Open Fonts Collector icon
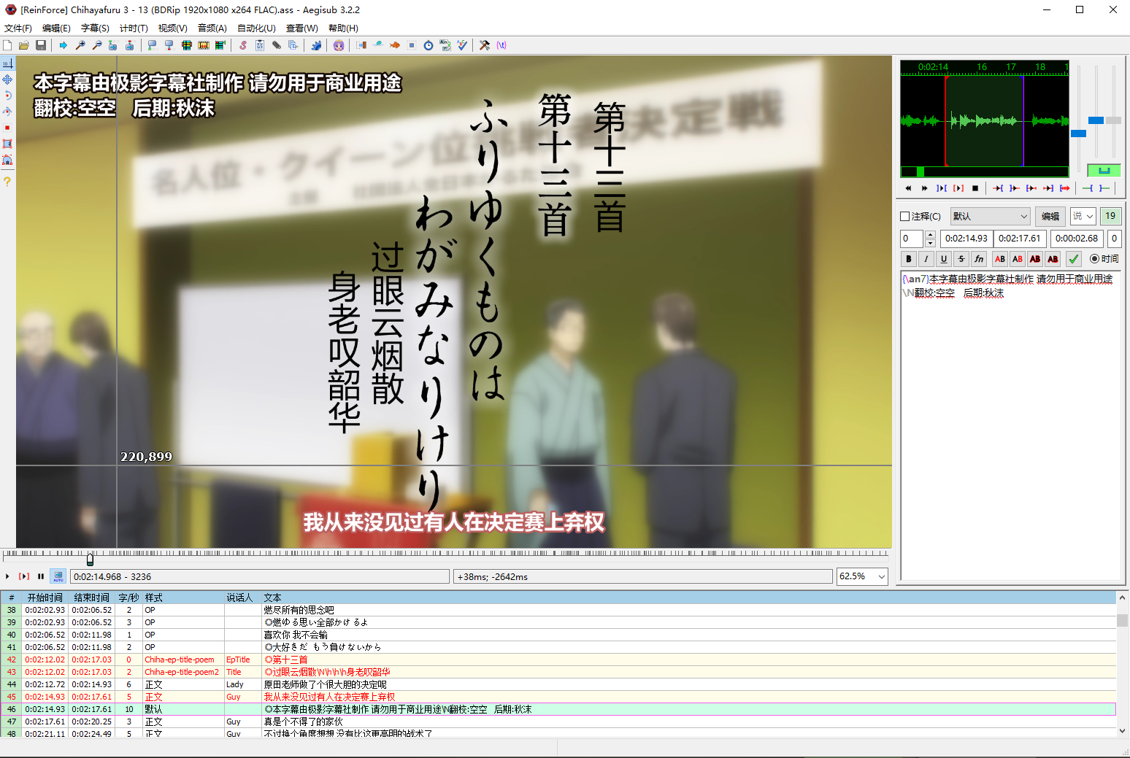The width and height of the screenshot is (1130, 758). 293,45
